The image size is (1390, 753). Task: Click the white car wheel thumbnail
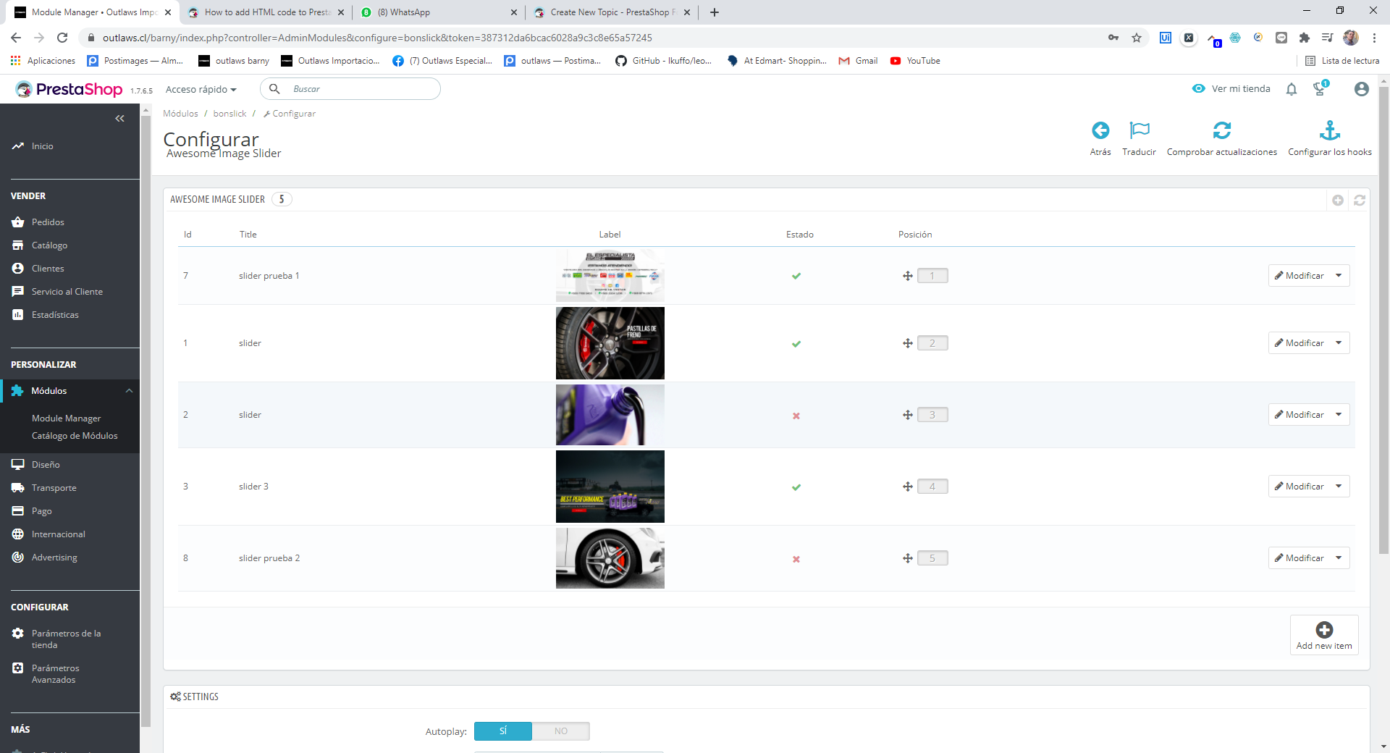pyautogui.click(x=610, y=558)
